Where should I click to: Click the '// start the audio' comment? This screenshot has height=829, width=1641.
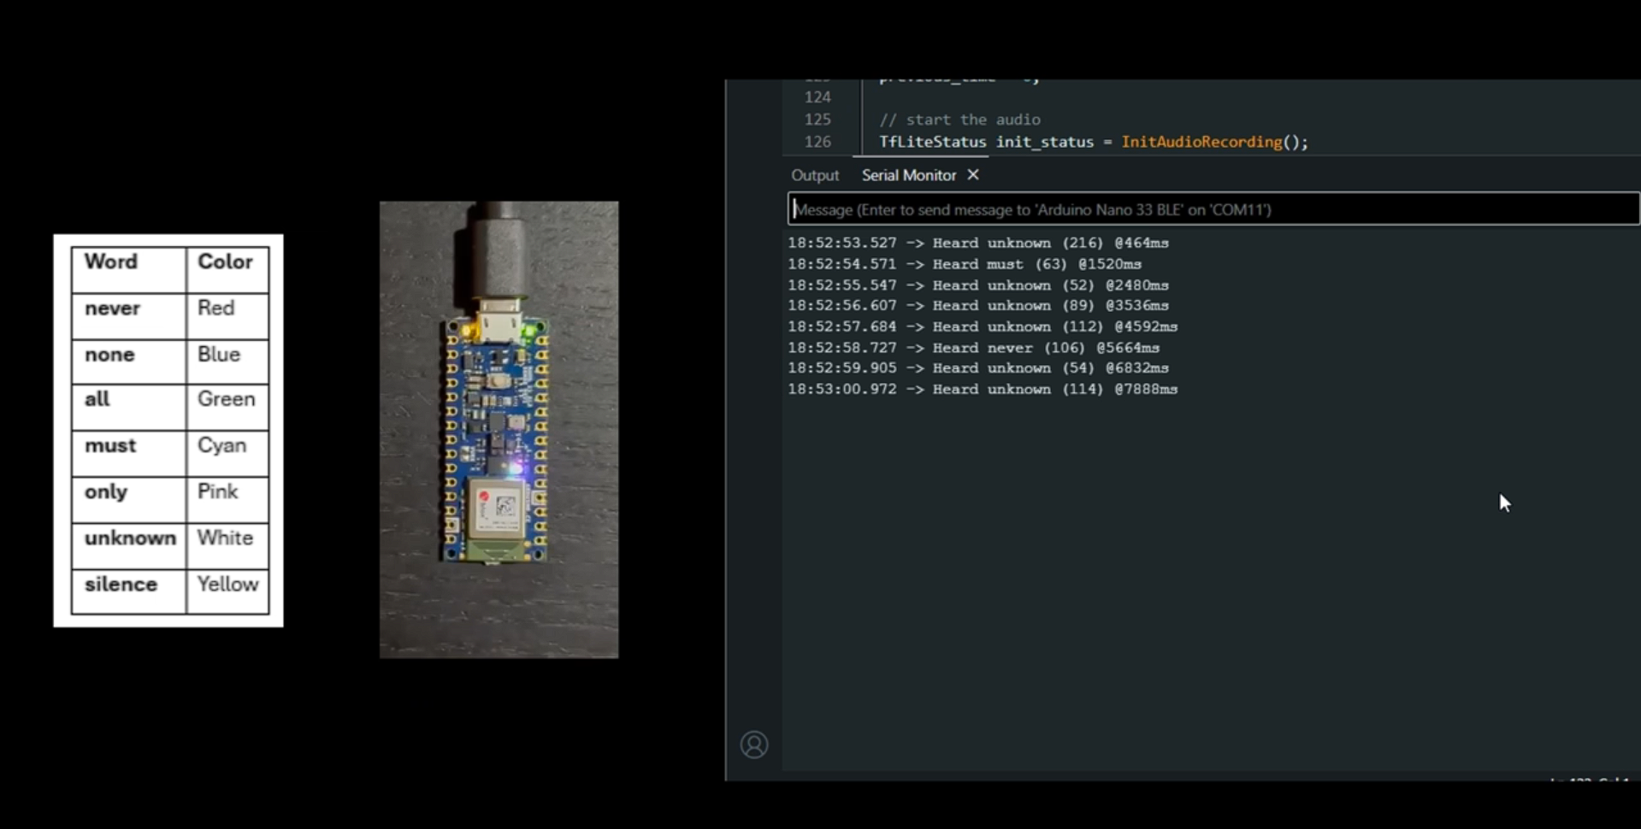coord(959,120)
